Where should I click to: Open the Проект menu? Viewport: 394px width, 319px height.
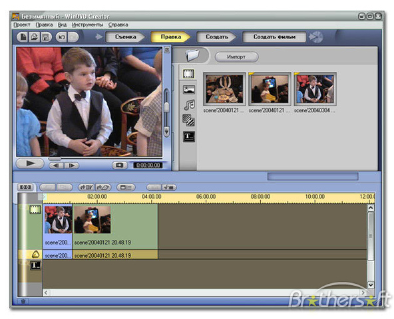coord(22,25)
